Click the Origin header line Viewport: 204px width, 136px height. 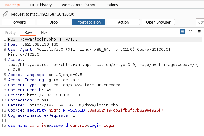pos(44,95)
